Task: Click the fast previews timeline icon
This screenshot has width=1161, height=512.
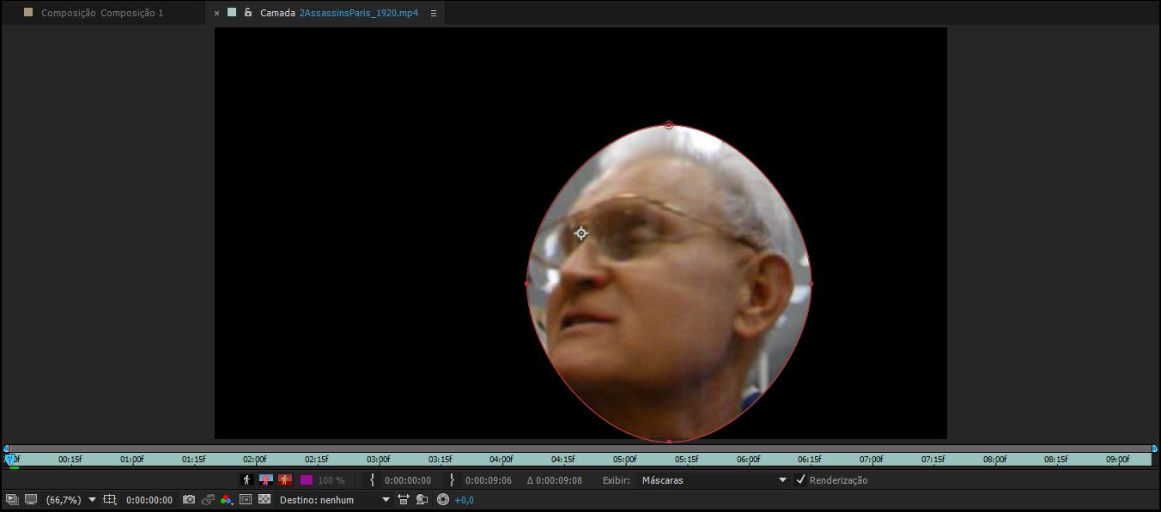Action: (404, 499)
